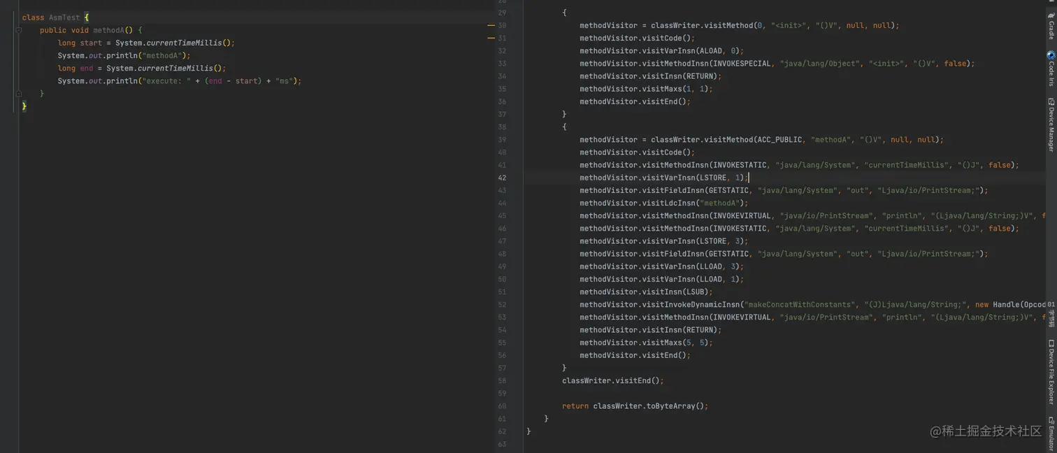Image resolution: width=1057 pixels, height=453 pixels.
Task: Click line number 39 in the gutter
Action: coord(501,140)
